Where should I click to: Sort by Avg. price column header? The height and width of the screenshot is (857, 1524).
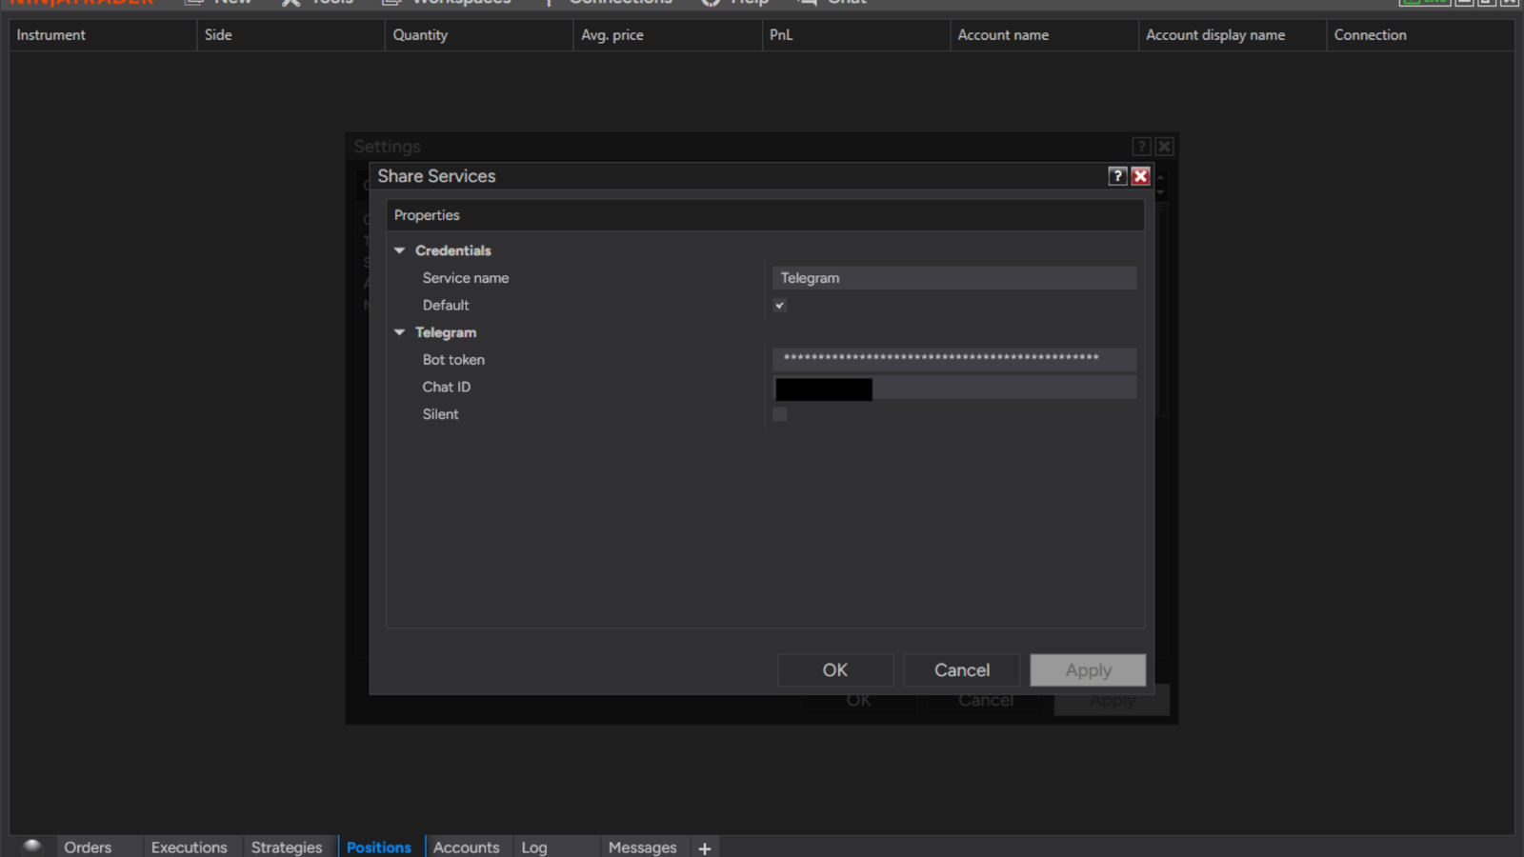click(x=668, y=35)
